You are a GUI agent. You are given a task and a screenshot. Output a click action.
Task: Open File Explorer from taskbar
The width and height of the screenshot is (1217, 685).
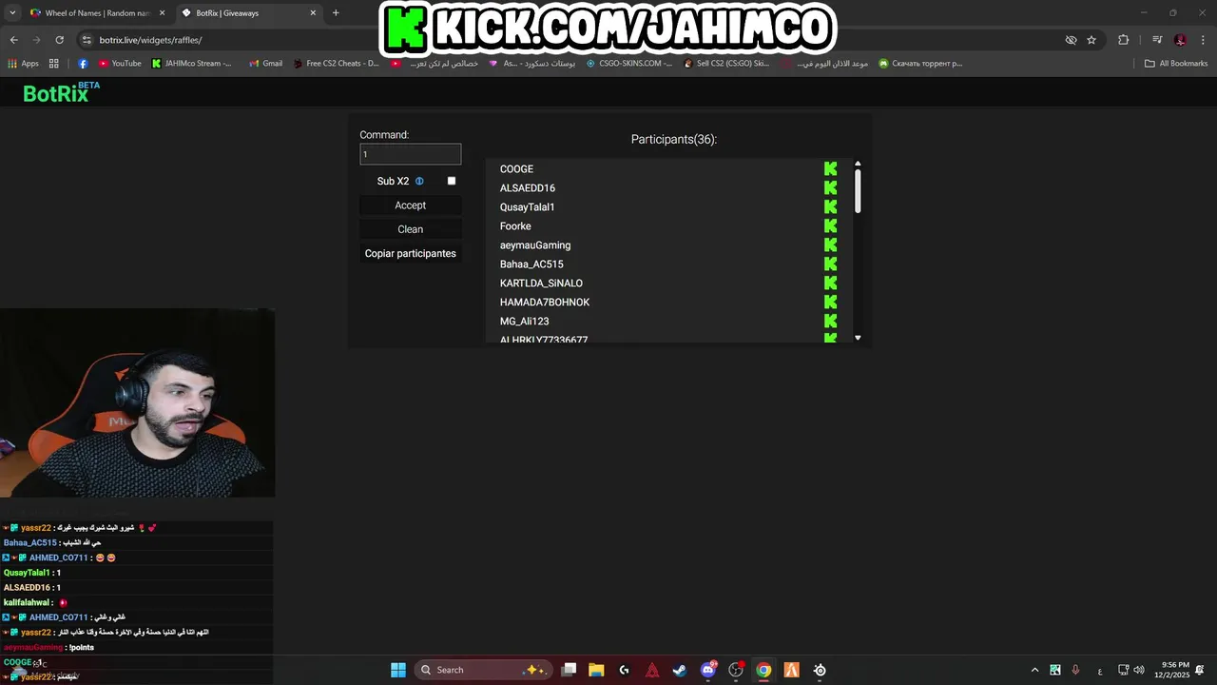point(596,670)
